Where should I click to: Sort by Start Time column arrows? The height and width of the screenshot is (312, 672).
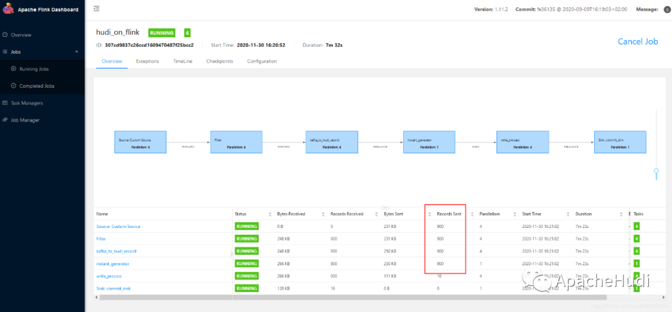click(568, 214)
